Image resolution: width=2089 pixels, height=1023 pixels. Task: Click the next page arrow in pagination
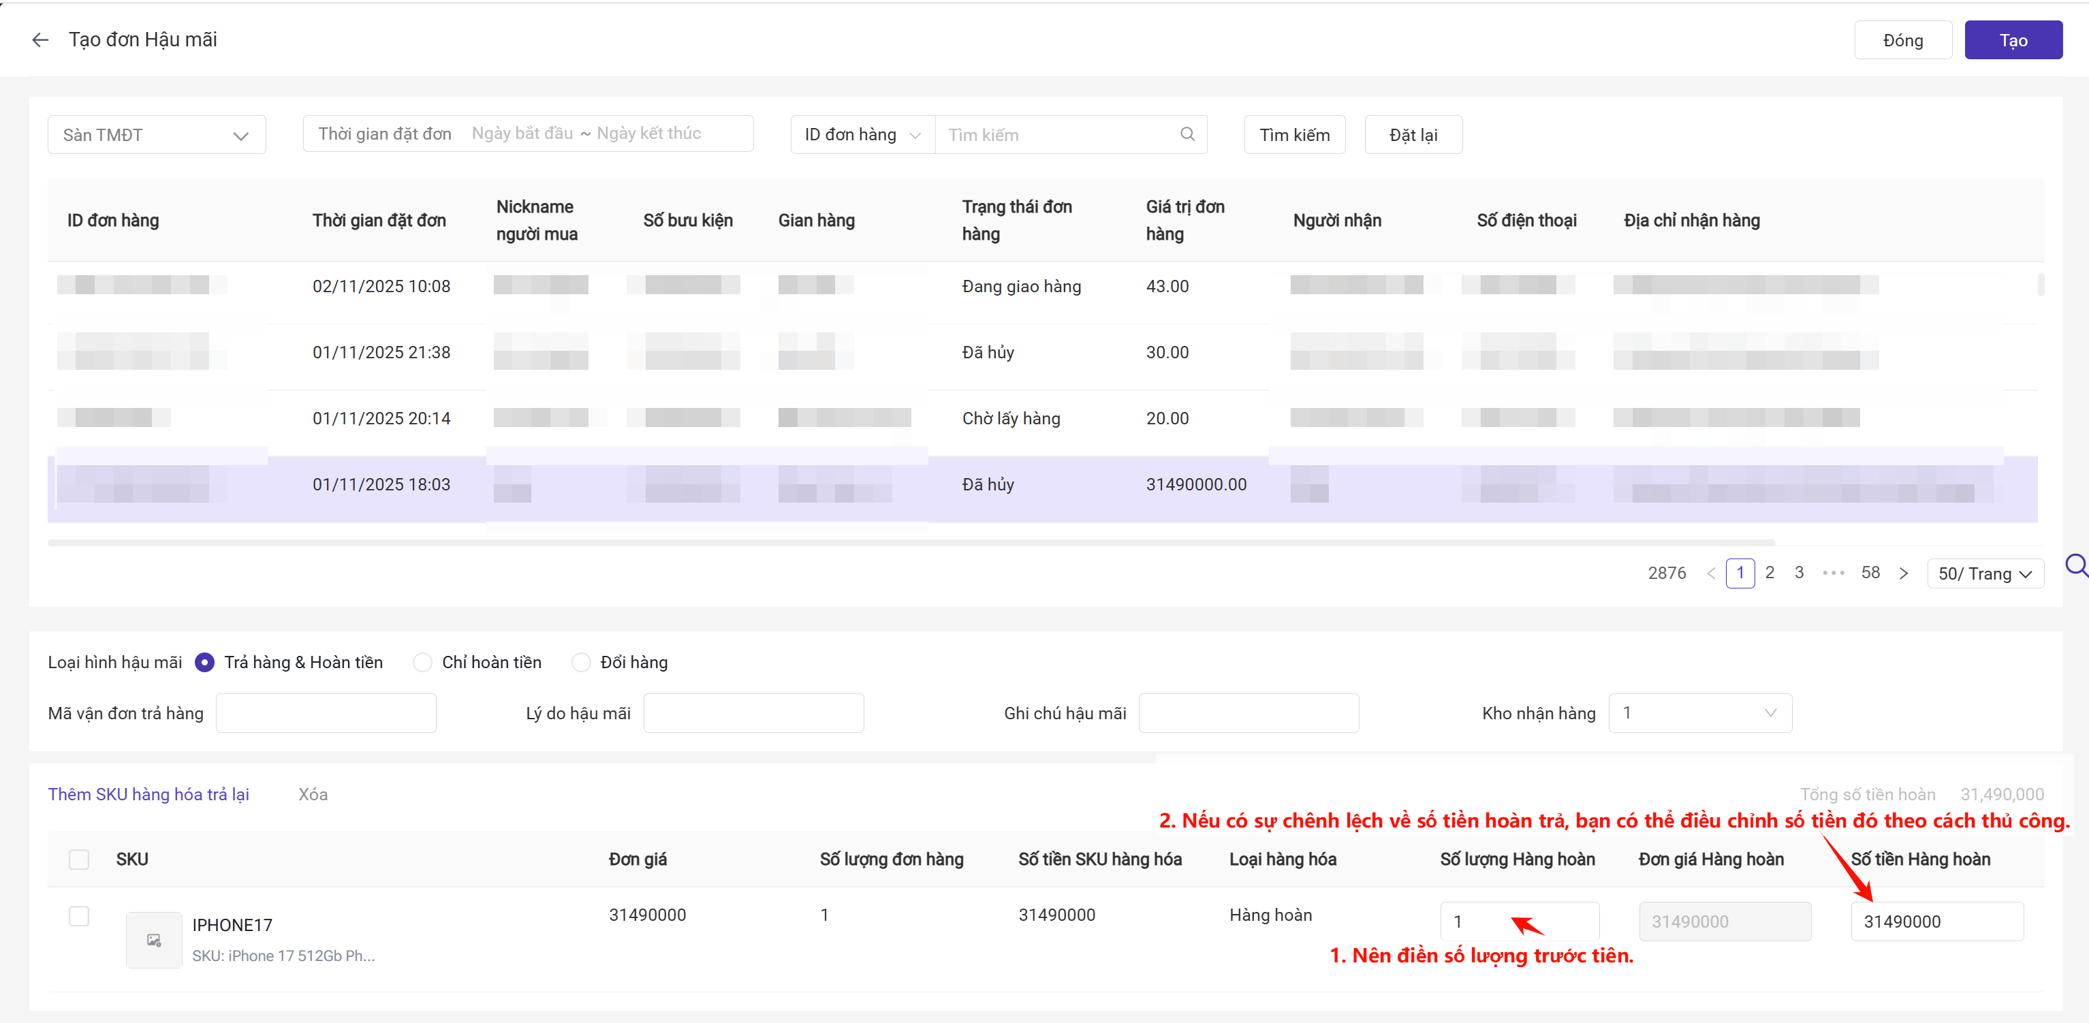click(1902, 573)
